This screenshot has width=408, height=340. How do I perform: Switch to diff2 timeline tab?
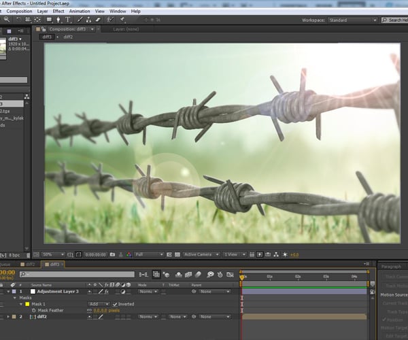pos(29,265)
